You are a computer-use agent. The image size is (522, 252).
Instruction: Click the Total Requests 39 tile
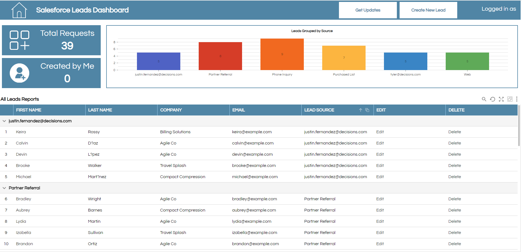coord(51,40)
